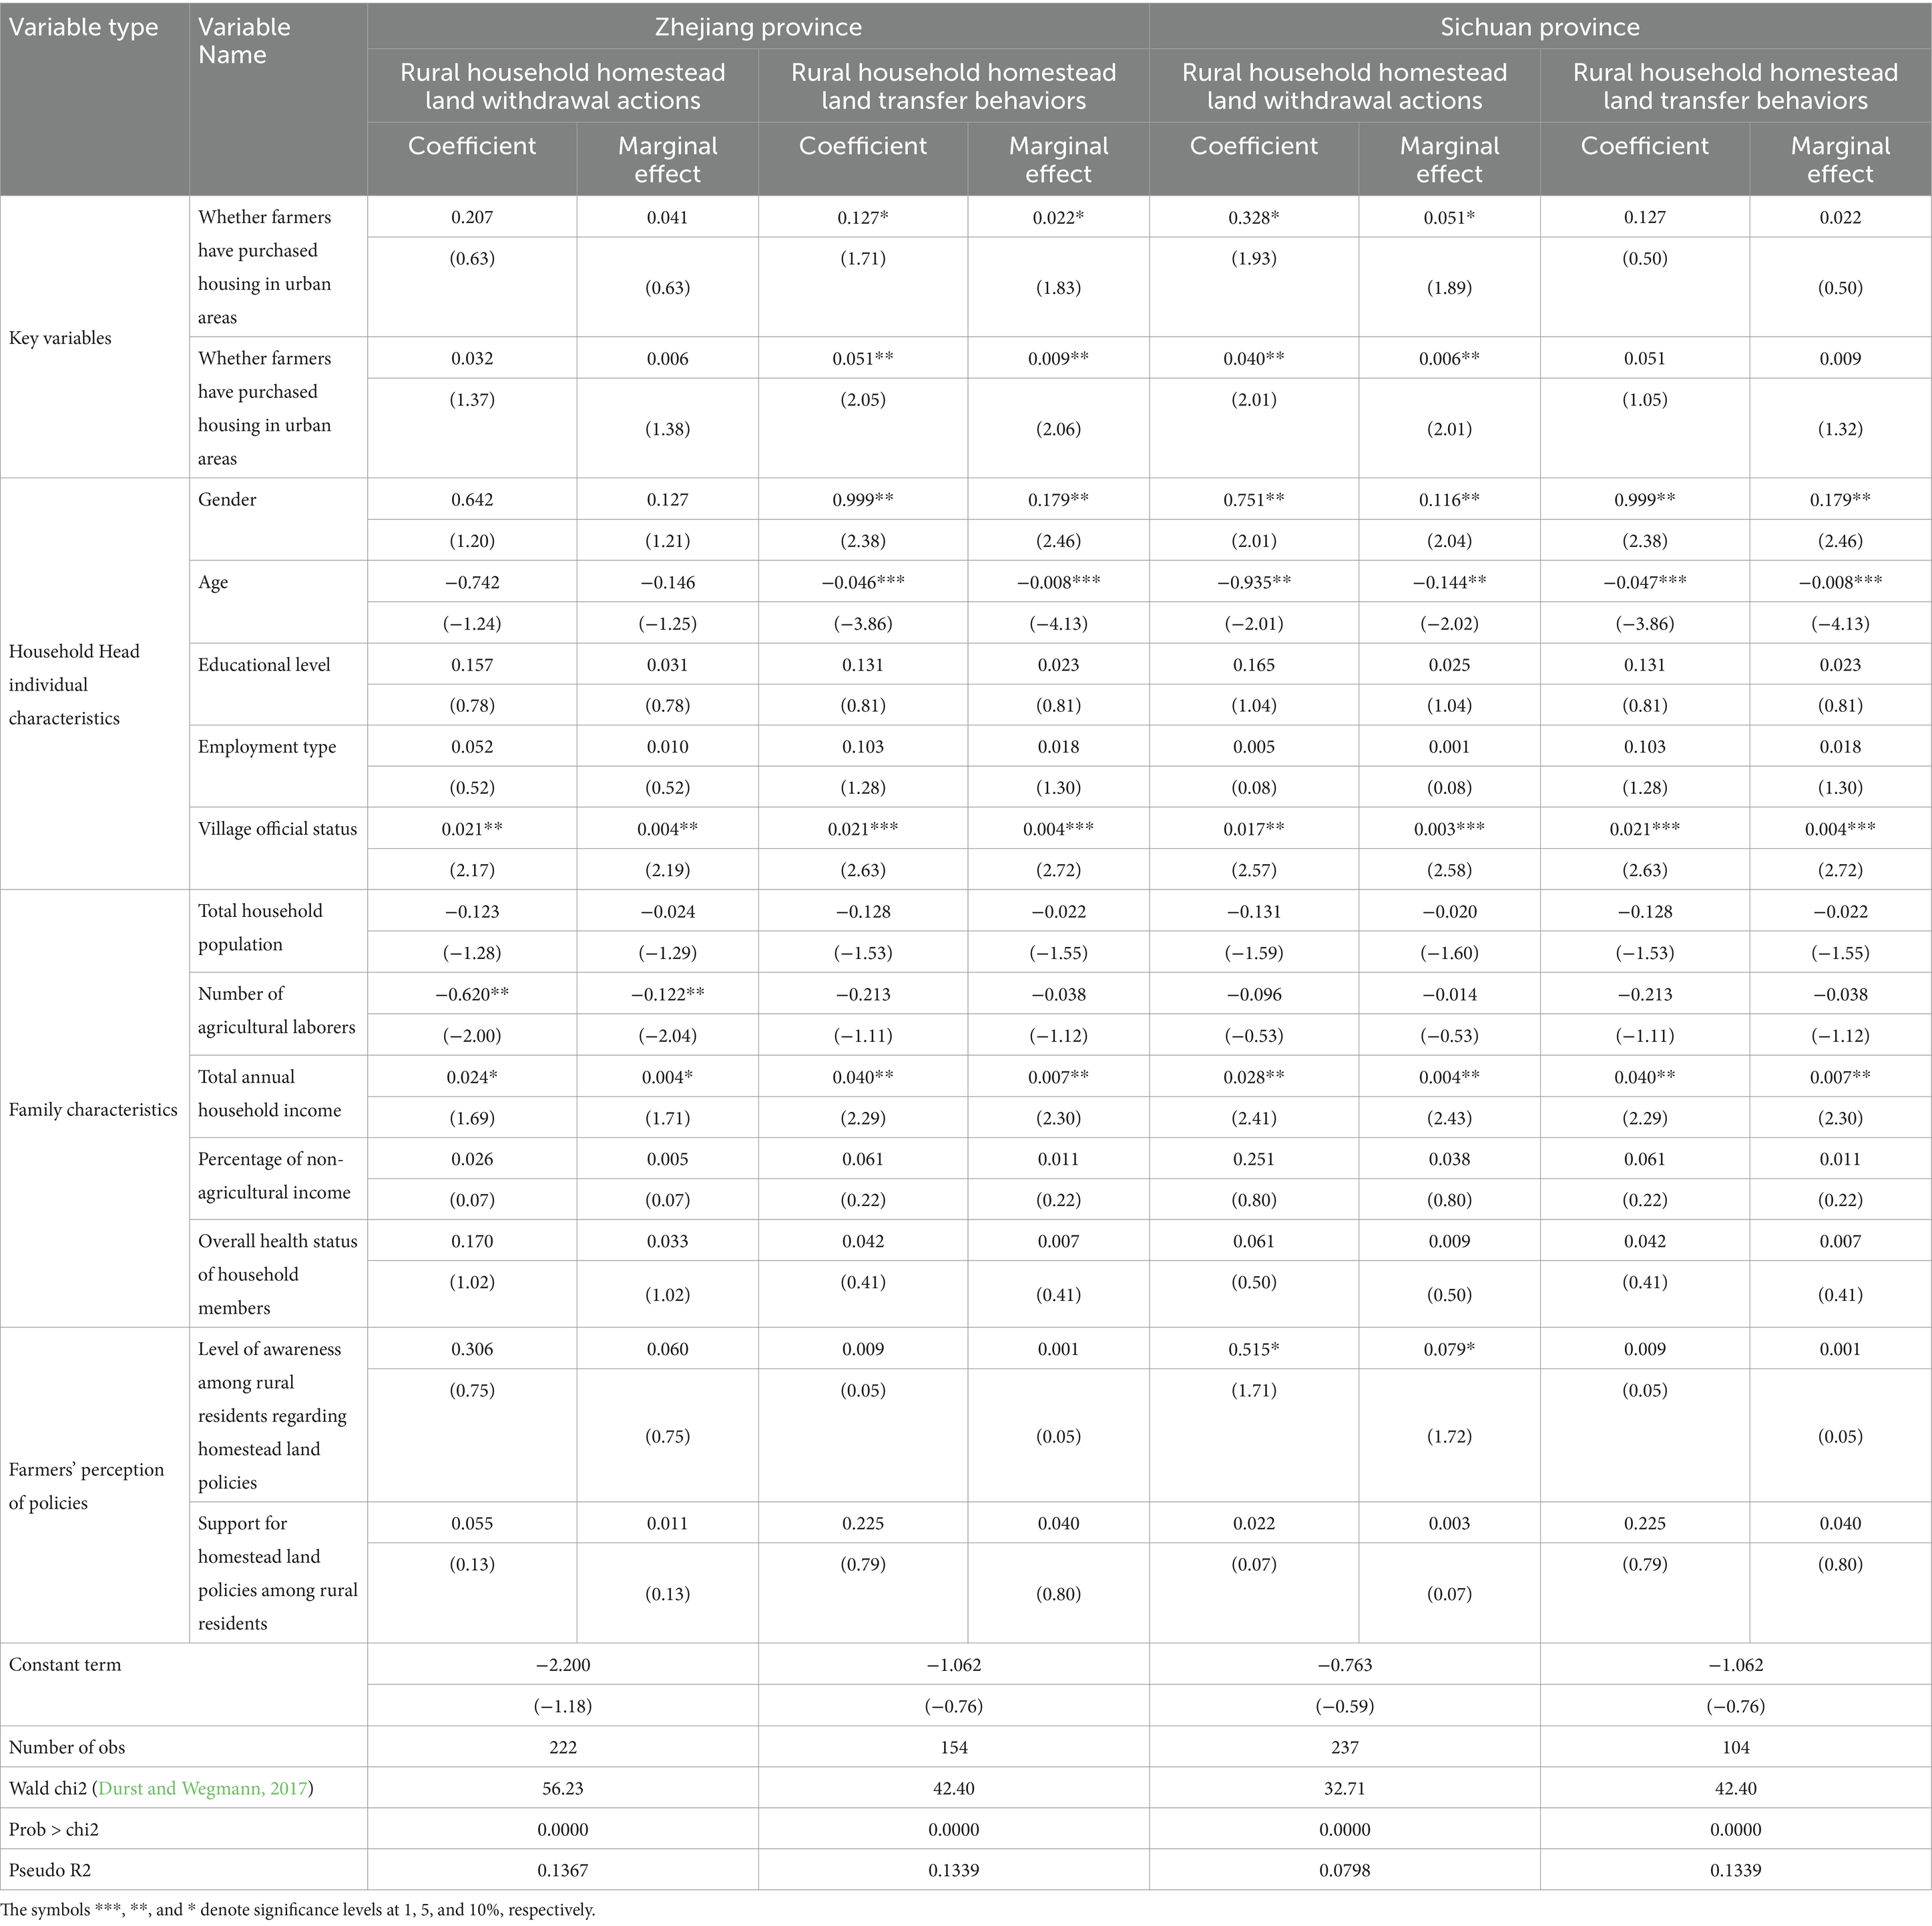Image resolution: width=1932 pixels, height=1926 pixels.
Task: Click the coefficient −0.620** cell
Action: pyautogui.click(x=472, y=994)
